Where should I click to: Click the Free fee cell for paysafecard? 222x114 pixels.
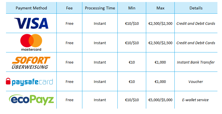point(69,82)
